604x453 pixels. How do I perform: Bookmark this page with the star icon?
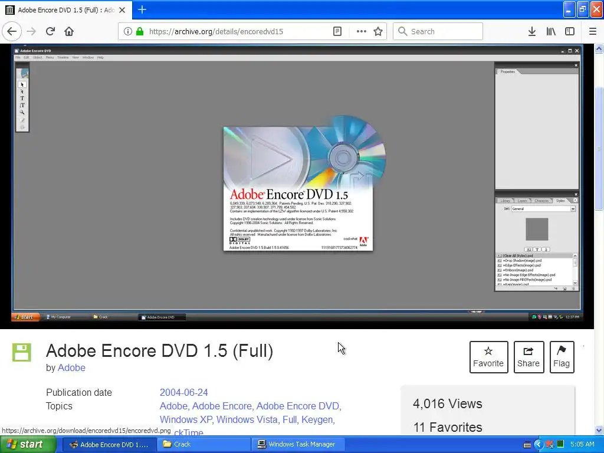[x=378, y=32]
